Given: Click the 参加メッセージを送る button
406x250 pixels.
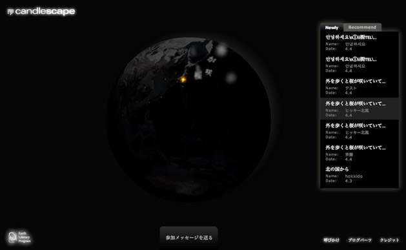Looking at the screenshot, I should [x=189, y=237].
